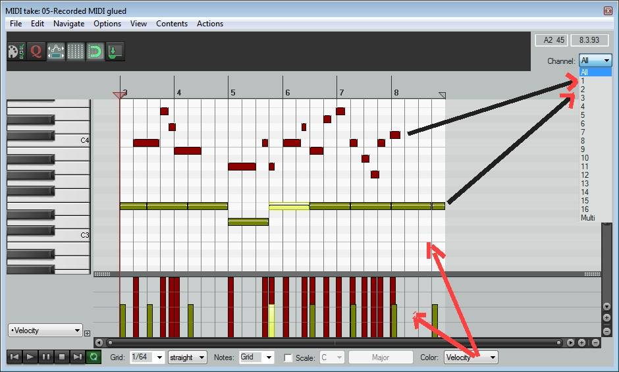The width and height of the screenshot is (619, 372).
Task: Click the red Q quantize icon
Action: coord(36,51)
